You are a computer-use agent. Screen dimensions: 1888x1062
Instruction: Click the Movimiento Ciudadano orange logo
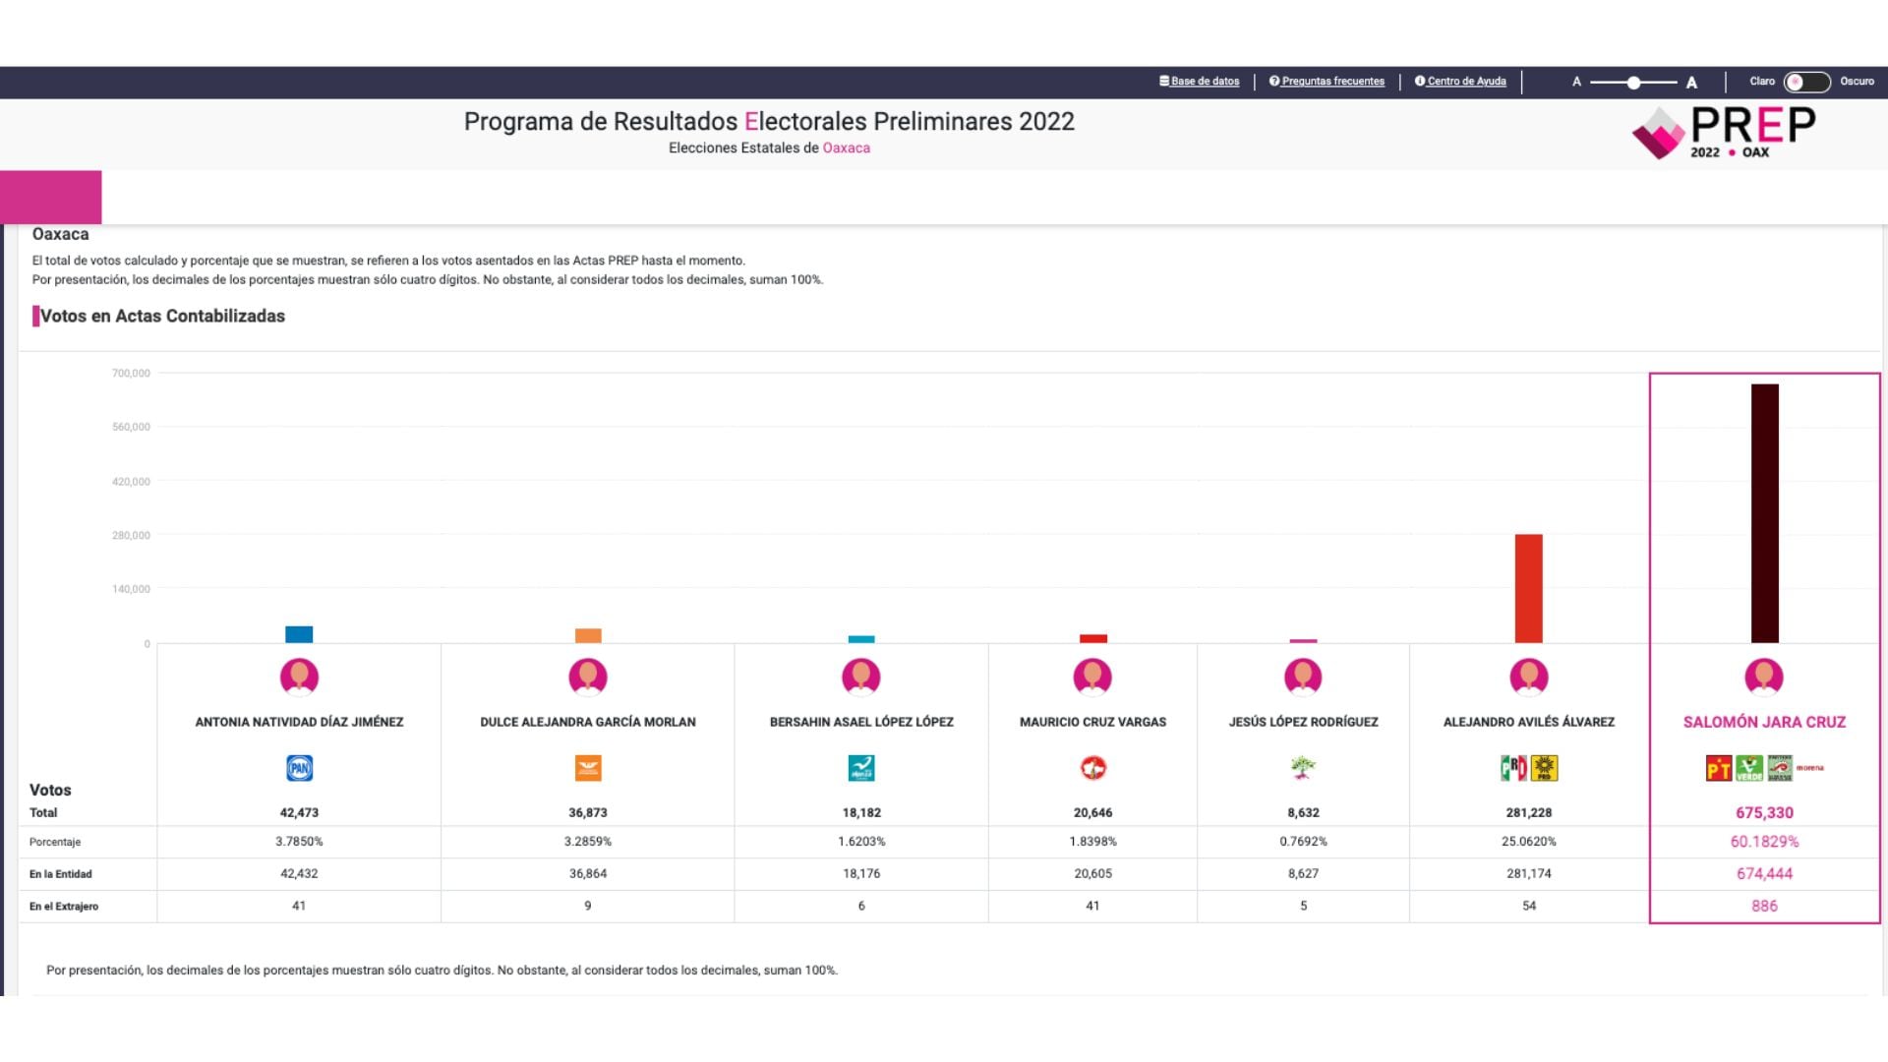click(x=588, y=768)
